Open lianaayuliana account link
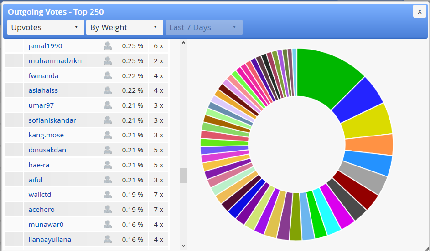Image resolution: width=430 pixels, height=251 pixels. click(50, 240)
